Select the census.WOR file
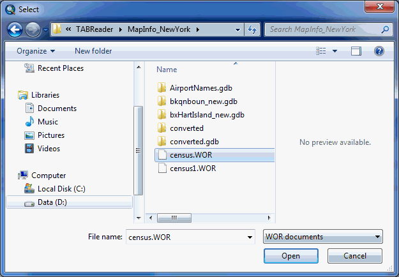This screenshot has width=399, height=277. (215, 155)
